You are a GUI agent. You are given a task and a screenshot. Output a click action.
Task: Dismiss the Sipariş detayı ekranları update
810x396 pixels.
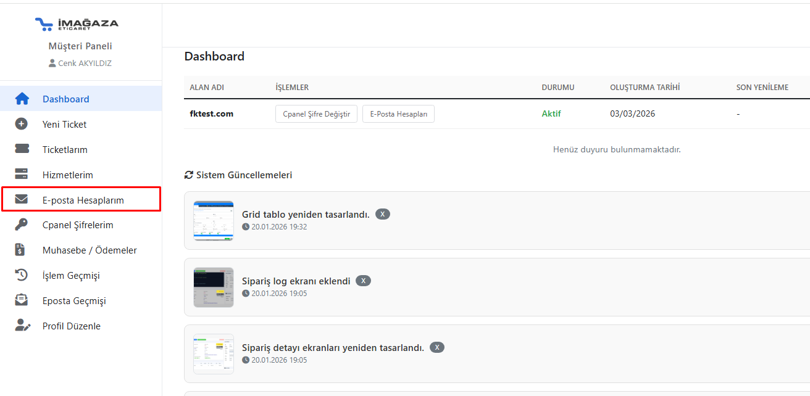click(x=437, y=348)
